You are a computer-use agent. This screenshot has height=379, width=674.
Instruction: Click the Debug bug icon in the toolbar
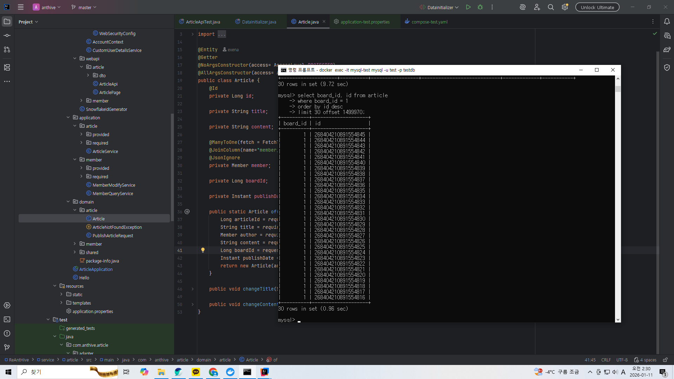point(480,7)
